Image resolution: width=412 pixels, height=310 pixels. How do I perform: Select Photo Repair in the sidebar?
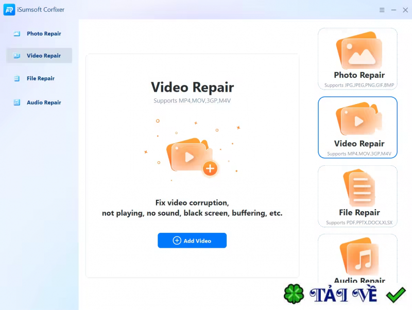pyautogui.click(x=39, y=33)
